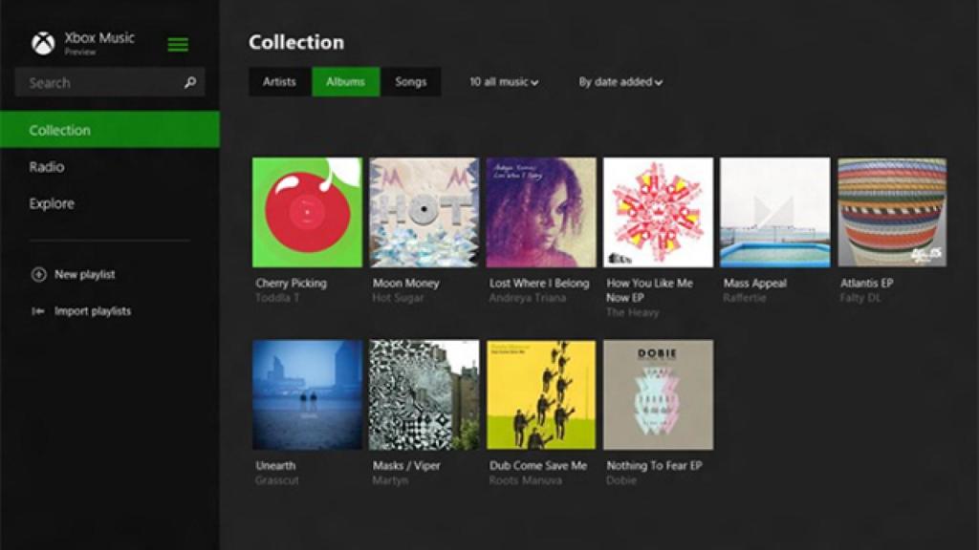Open Moon Money by Hot Sugar
Viewport: 979px width, 550px height.
tap(424, 212)
